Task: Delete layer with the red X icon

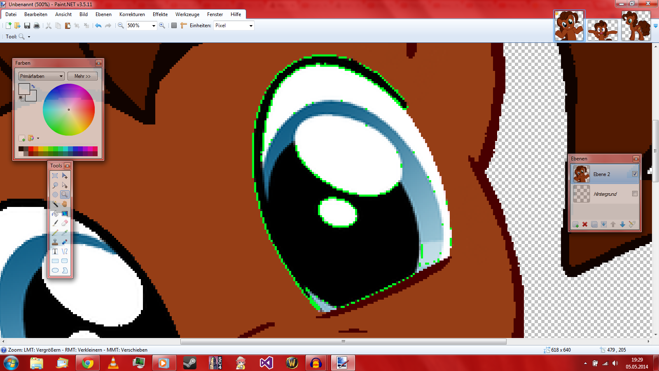Action: click(585, 224)
